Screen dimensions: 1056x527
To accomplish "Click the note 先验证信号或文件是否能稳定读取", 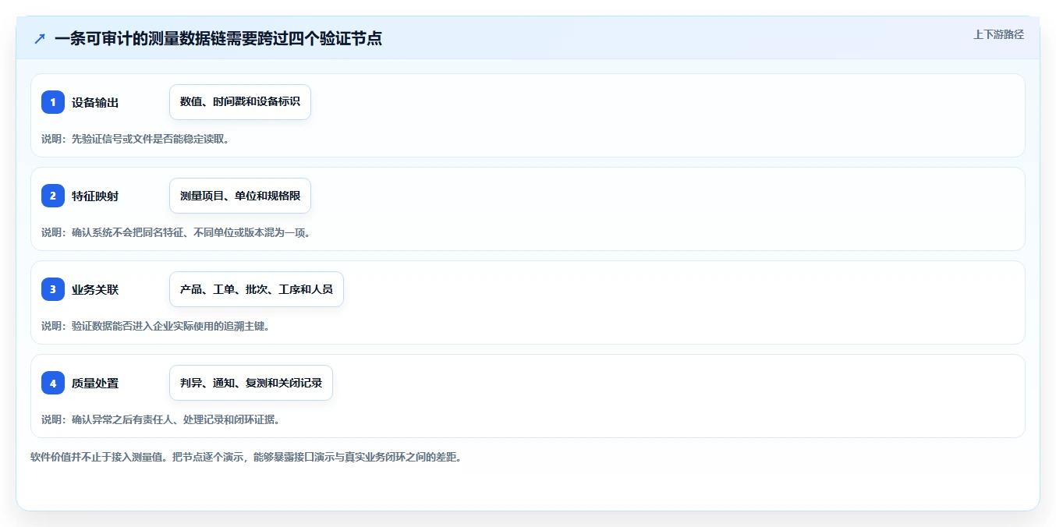I will coord(151,139).
